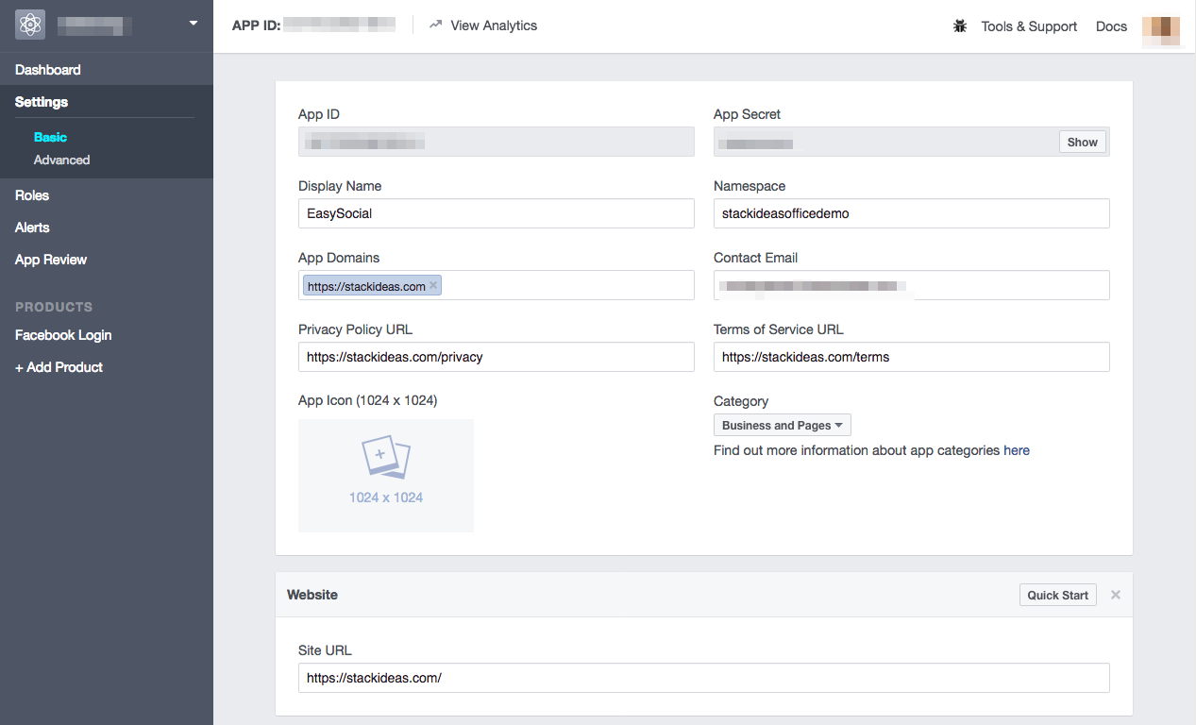The width and height of the screenshot is (1196, 725).
Task: Follow the app categories here link
Action: 1017,450
